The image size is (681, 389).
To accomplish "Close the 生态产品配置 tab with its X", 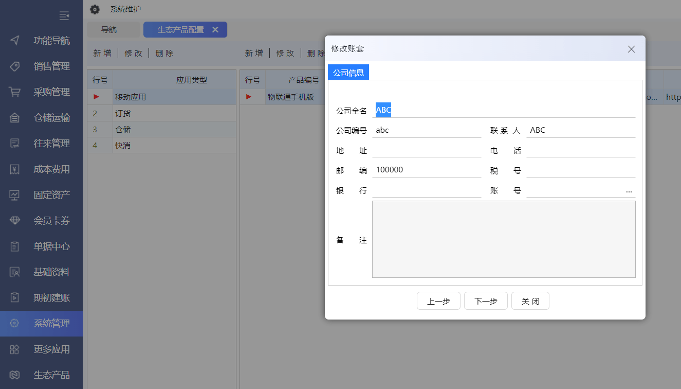I will (215, 30).
